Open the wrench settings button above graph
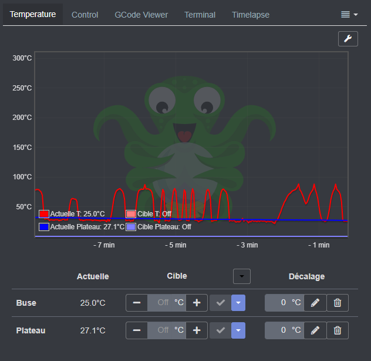 tap(348, 39)
